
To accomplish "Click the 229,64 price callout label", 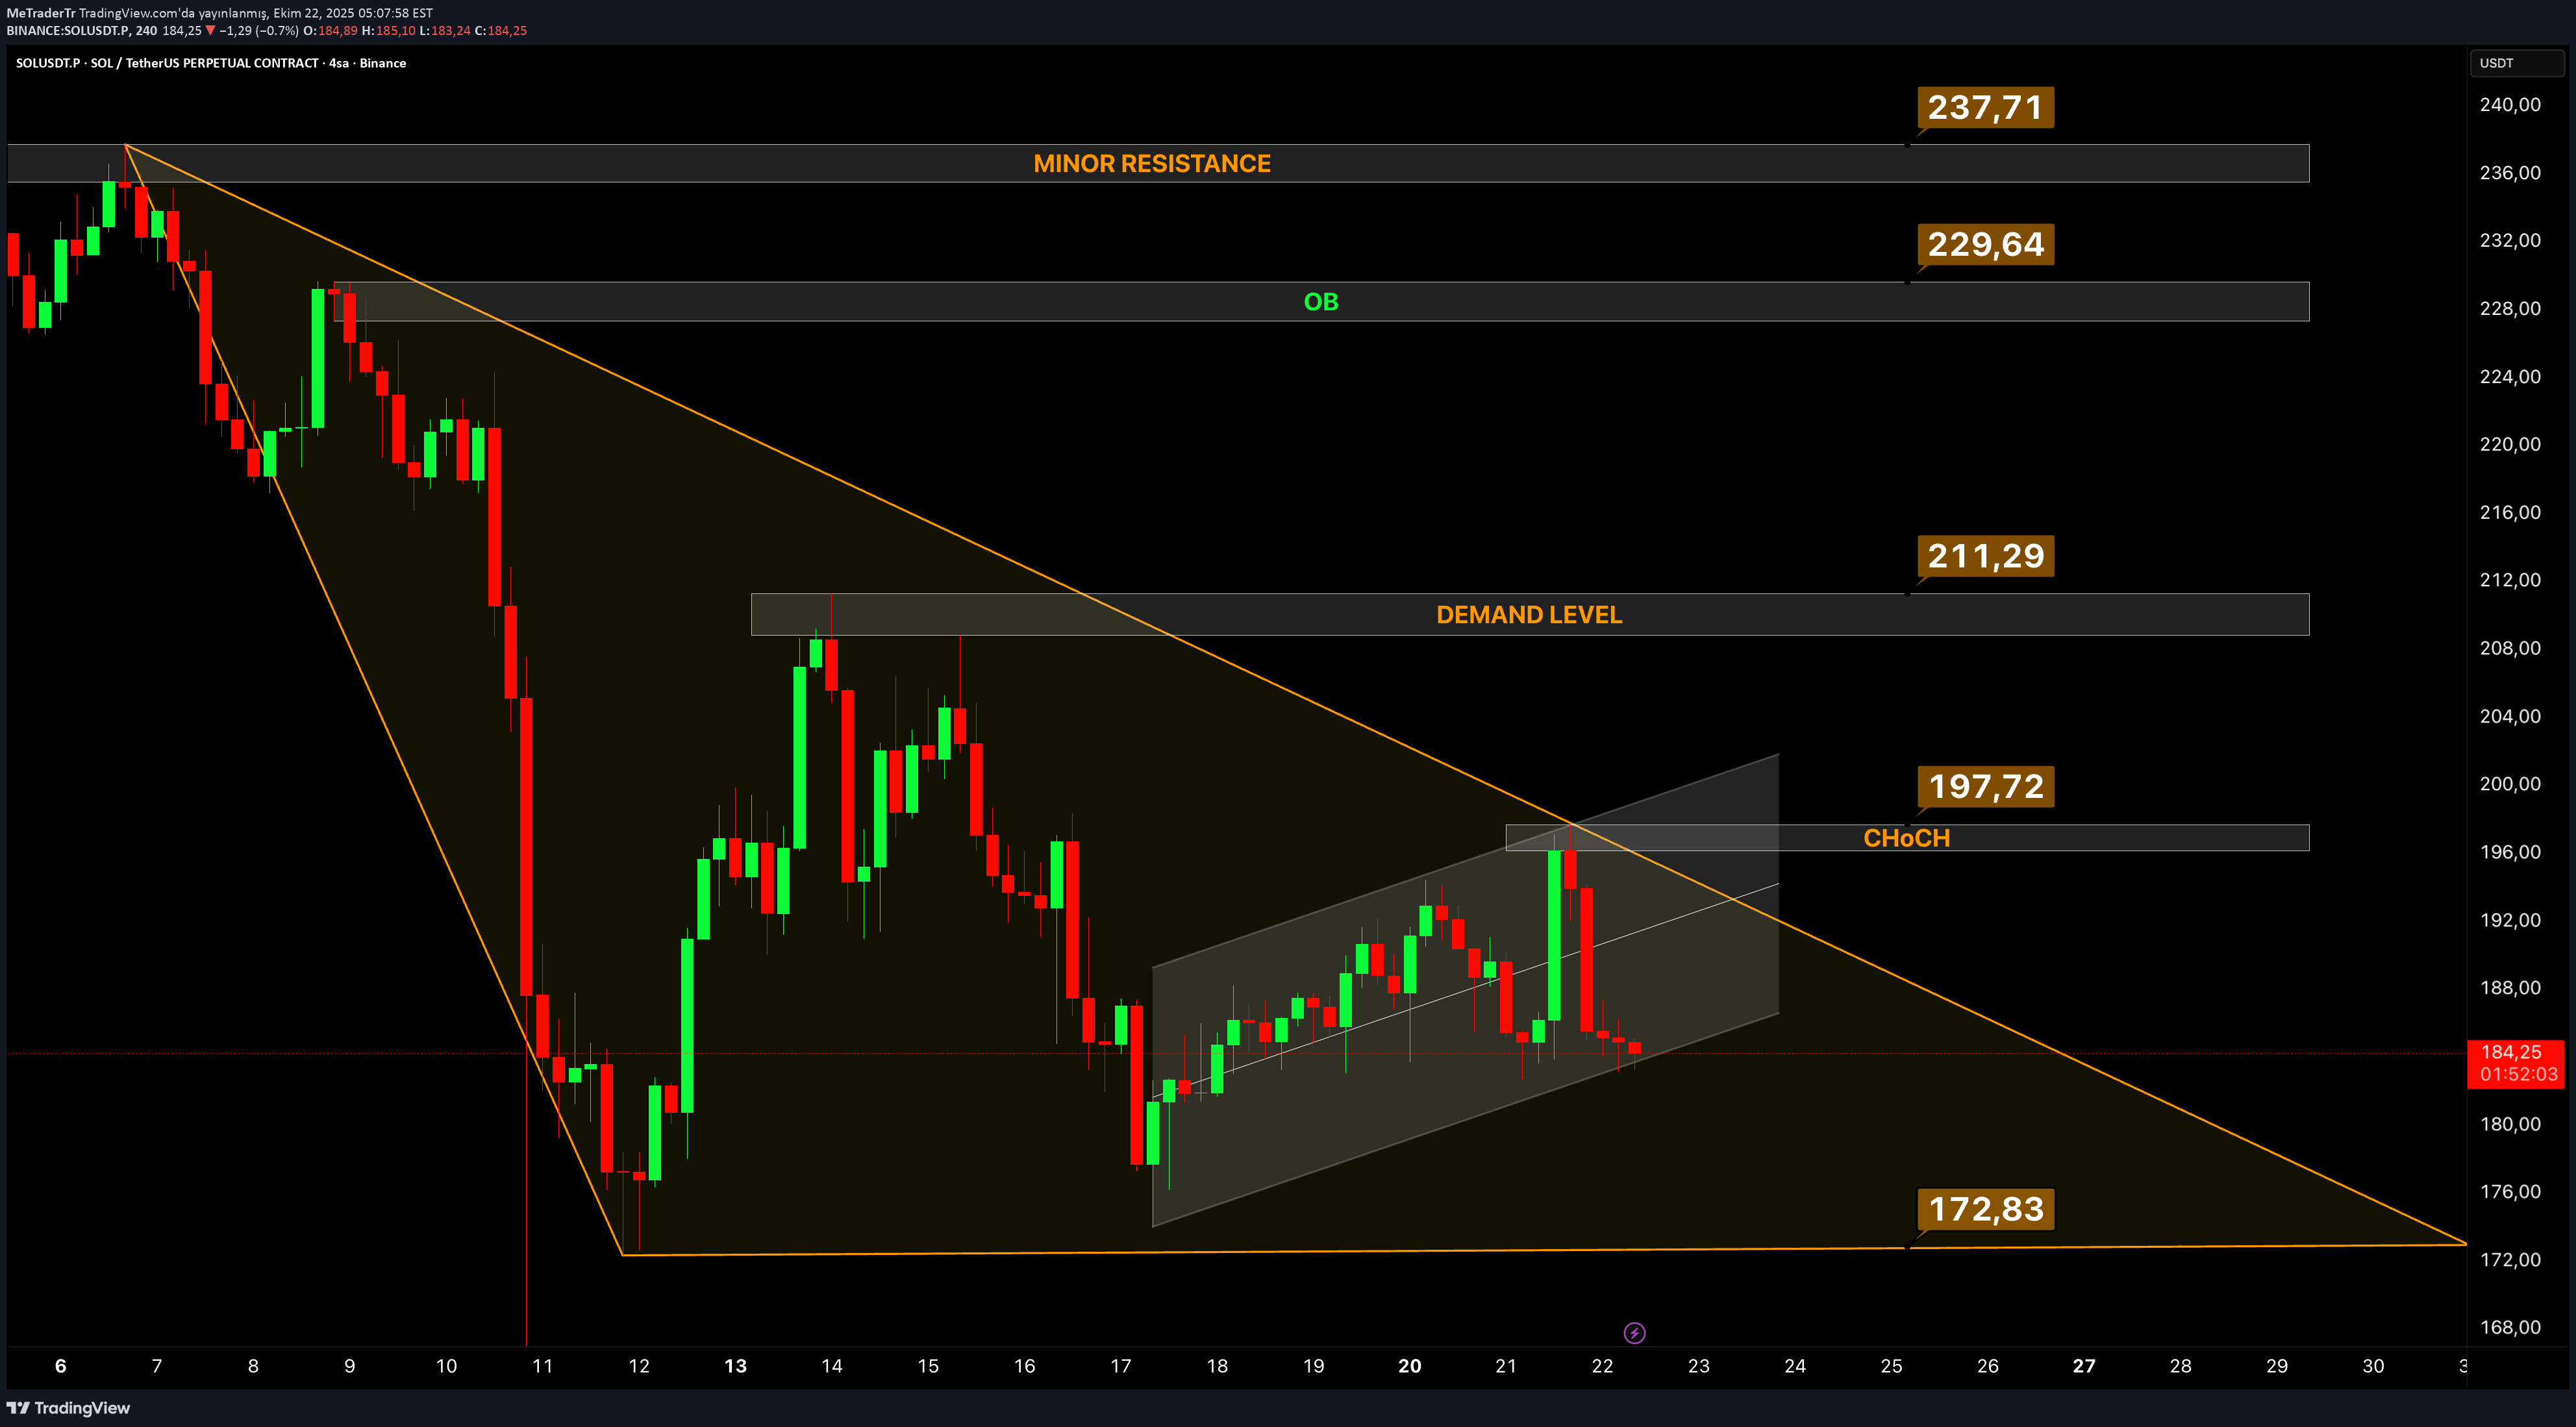I will point(1985,244).
